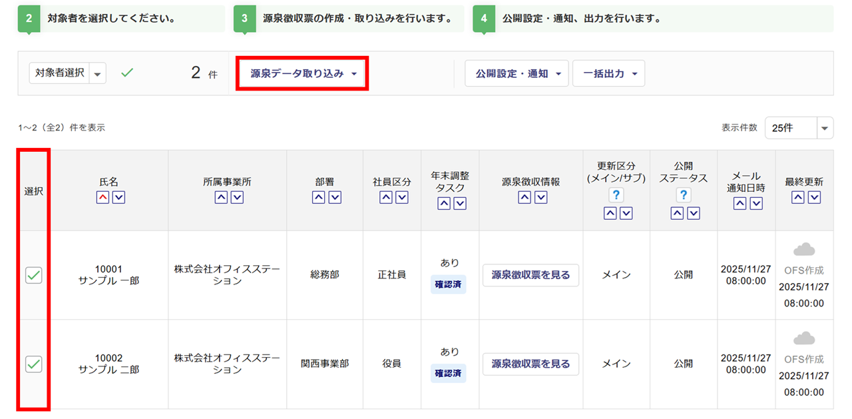This screenshot has height=419, width=852.
Task: Sort 社員区分 column ascending arrow
Action: coord(385,197)
